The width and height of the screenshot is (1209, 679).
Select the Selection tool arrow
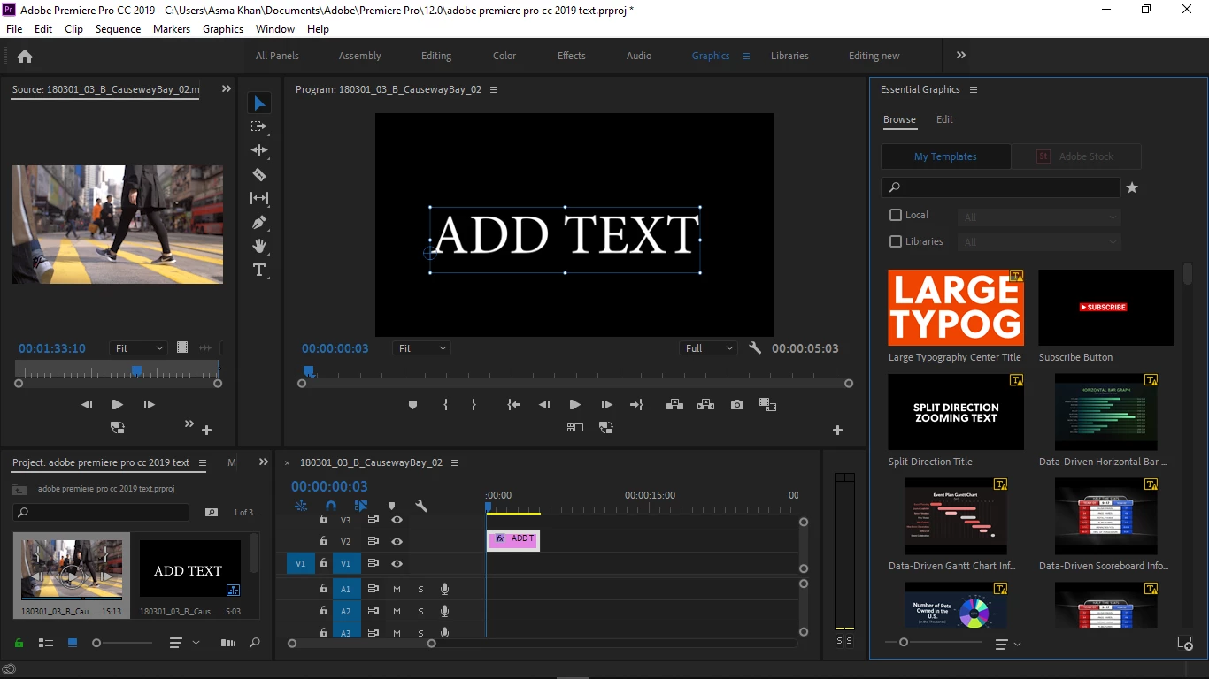coord(259,103)
